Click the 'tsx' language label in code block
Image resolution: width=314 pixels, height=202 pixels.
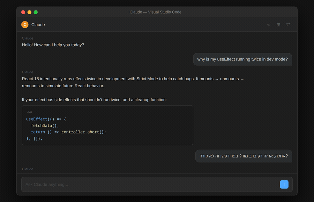[29, 112]
